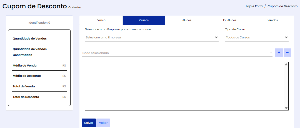Open the 'Nada selecionado' course selector

tap(177, 53)
